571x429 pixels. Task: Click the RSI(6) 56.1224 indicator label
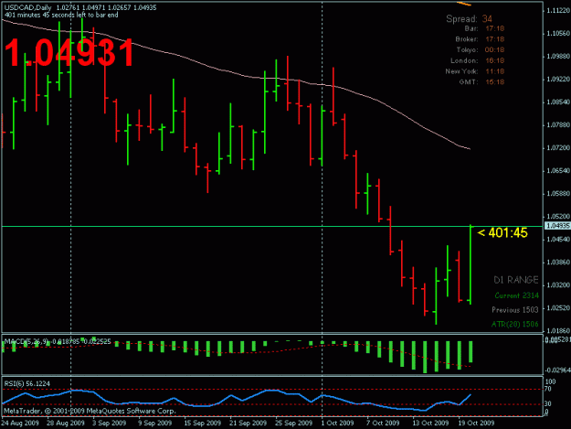tap(26, 383)
